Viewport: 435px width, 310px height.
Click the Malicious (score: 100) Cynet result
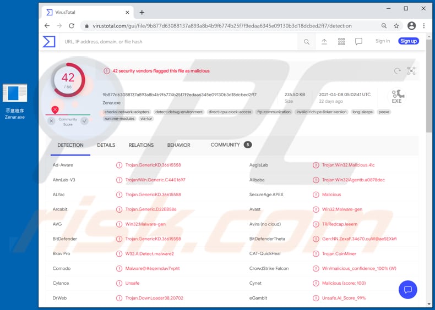click(344, 284)
